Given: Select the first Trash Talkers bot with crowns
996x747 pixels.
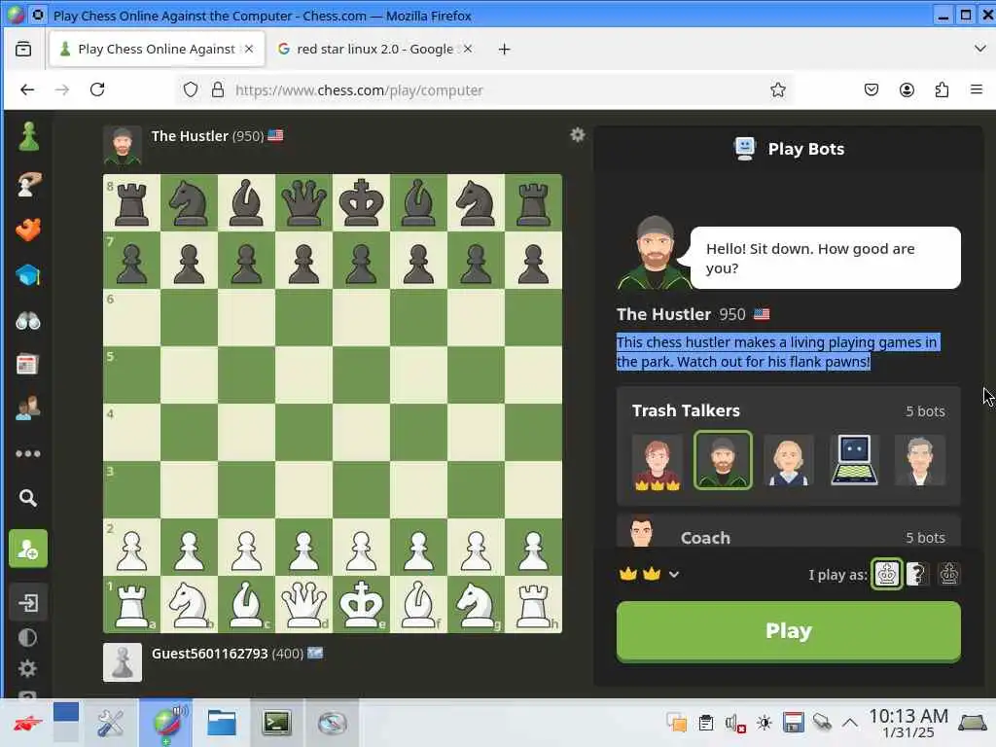Looking at the screenshot, I should pos(658,461).
